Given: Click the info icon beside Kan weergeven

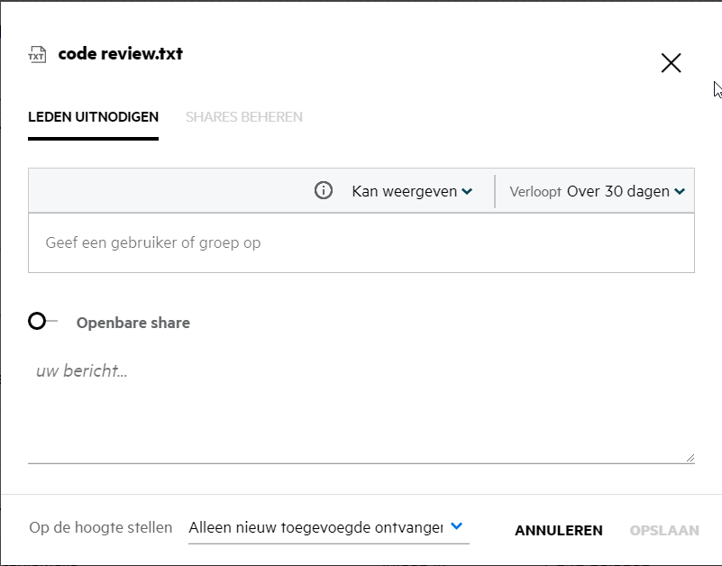Looking at the screenshot, I should point(324,191).
